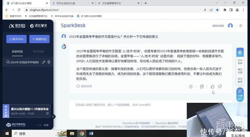The image size is (250, 137).
Task: Click the Spark flame icon in right toolbar
Action: (240, 52)
